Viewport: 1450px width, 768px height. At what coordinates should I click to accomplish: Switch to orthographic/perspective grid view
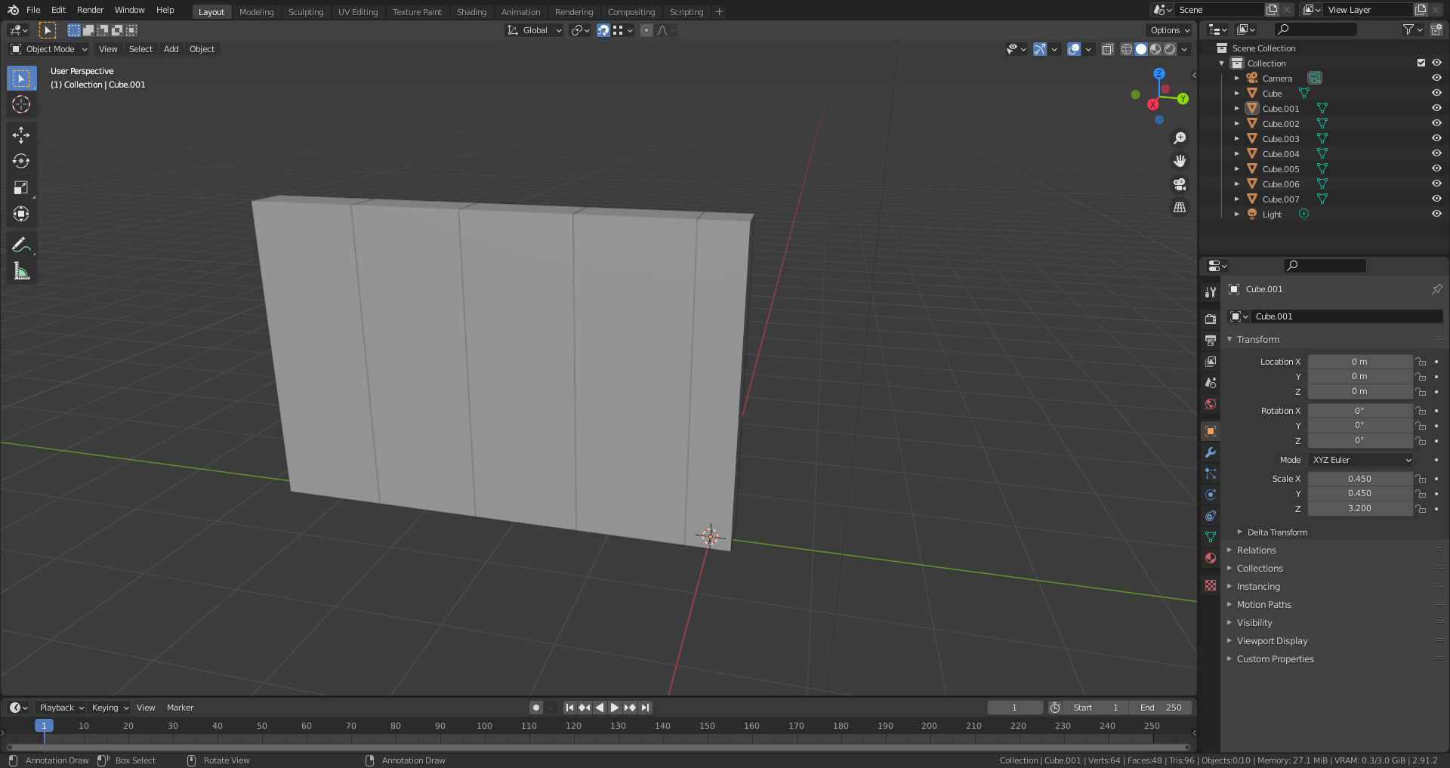click(x=1179, y=208)
